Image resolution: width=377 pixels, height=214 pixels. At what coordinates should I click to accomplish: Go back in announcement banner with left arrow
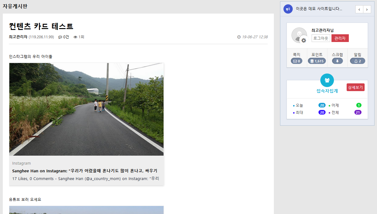359,9
